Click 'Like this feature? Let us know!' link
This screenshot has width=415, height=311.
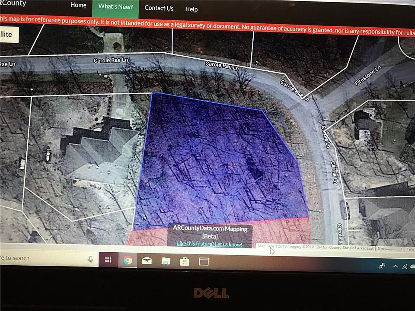click(210, 244)
